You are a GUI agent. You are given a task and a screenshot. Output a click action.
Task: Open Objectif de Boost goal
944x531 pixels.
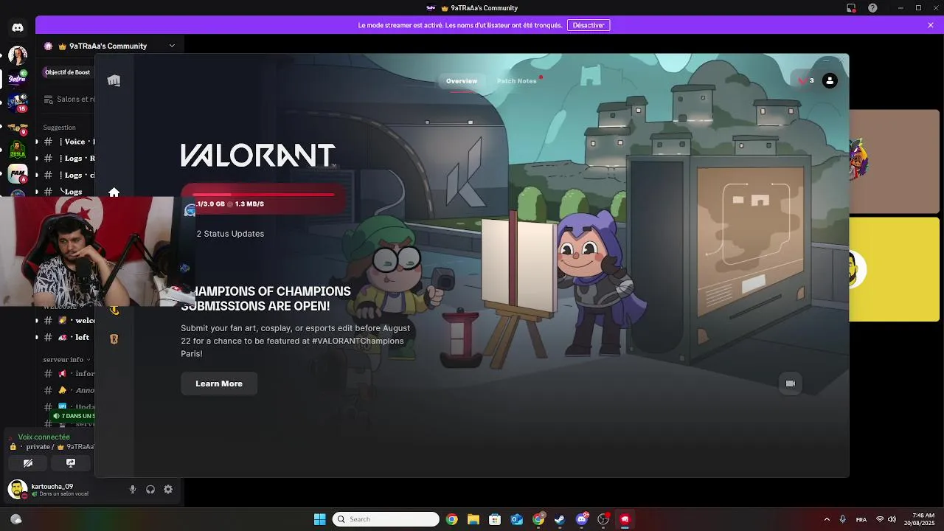pos(68,72)
